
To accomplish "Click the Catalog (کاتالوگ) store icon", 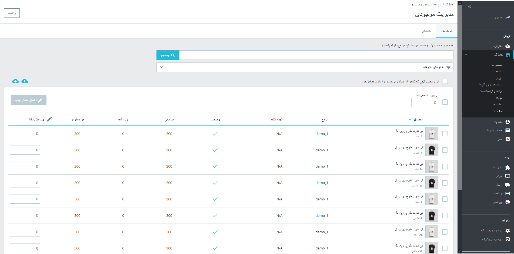I will coord(508,55).
